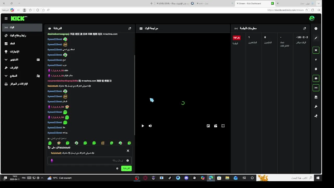Click the Stream - Kick Dashboard tab
334x188 pixels.
[x=255, y=3]
